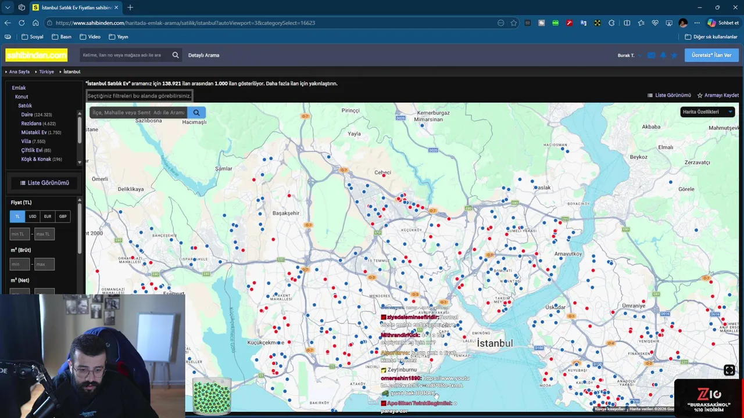The height and width of the screenshot is (418, 744).
Task: Click the Ücretsiz İlan Ver button
Action: (712, 55)
